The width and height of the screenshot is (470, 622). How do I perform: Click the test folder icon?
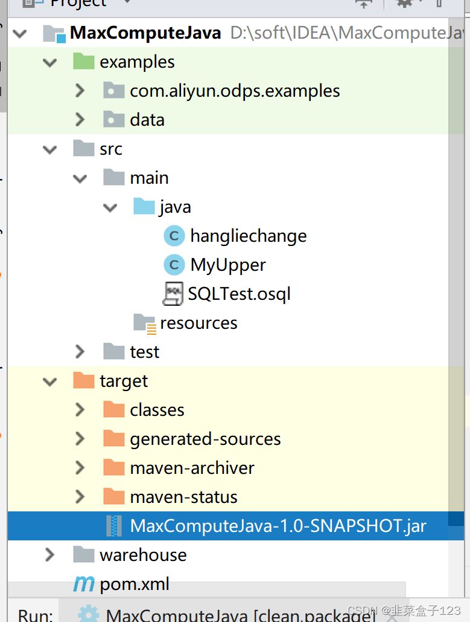[114, 351]
